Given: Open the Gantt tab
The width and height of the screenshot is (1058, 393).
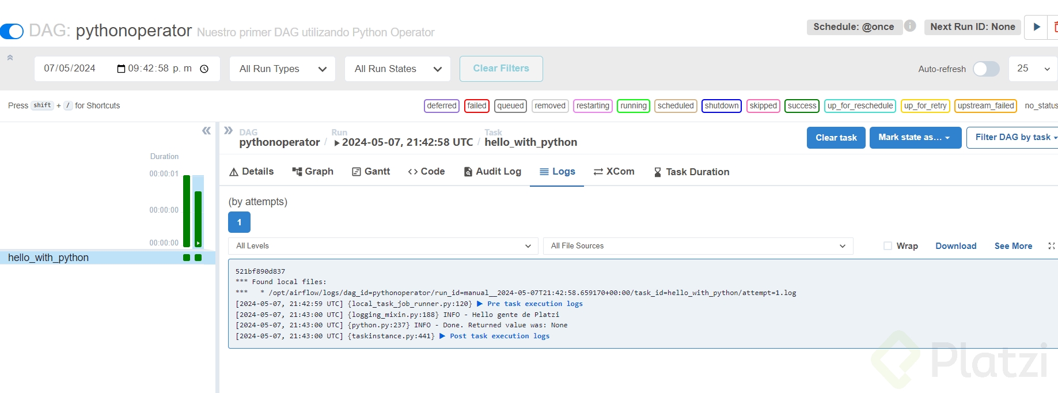Looking at the screenshot, I should pos(371,172).
